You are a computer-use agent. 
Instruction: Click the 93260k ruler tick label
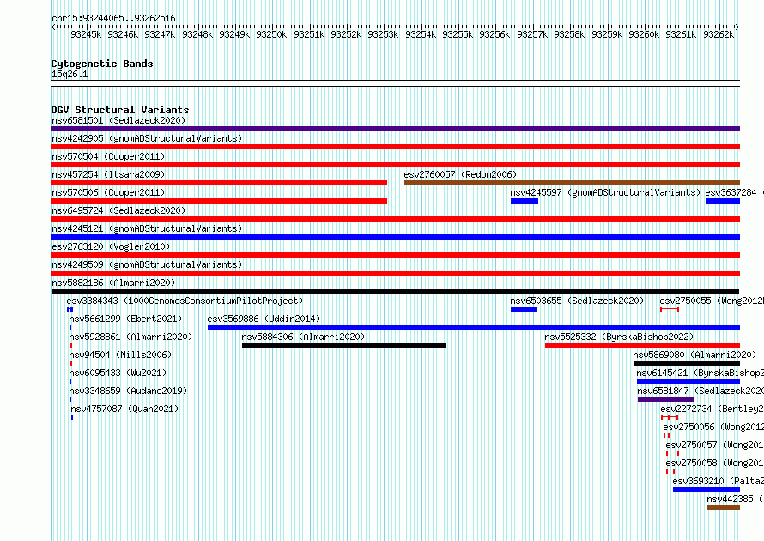tap(644, 34)
